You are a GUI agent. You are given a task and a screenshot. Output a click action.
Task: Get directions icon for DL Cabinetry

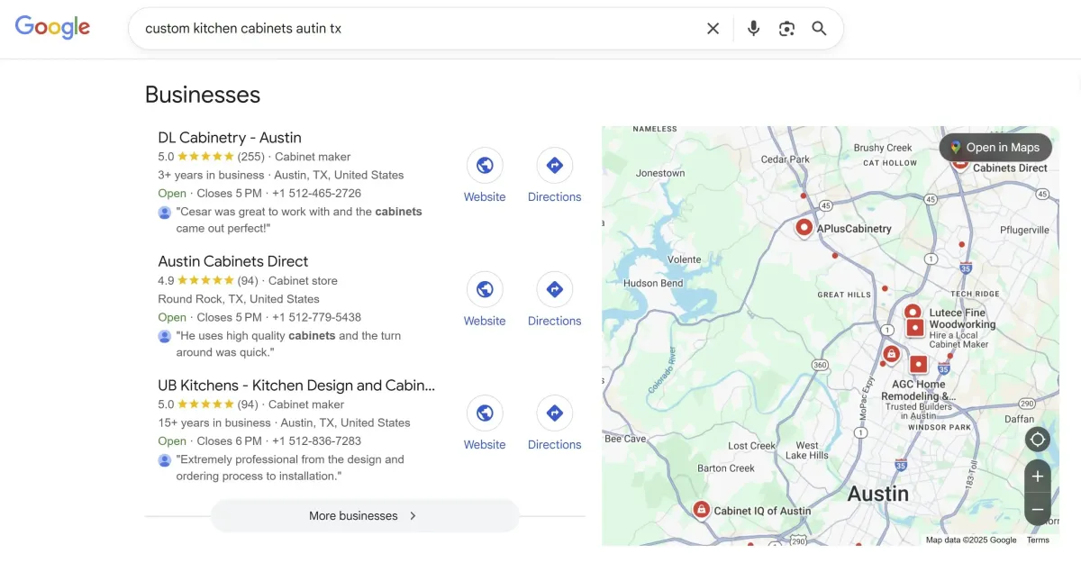point(555,166)
